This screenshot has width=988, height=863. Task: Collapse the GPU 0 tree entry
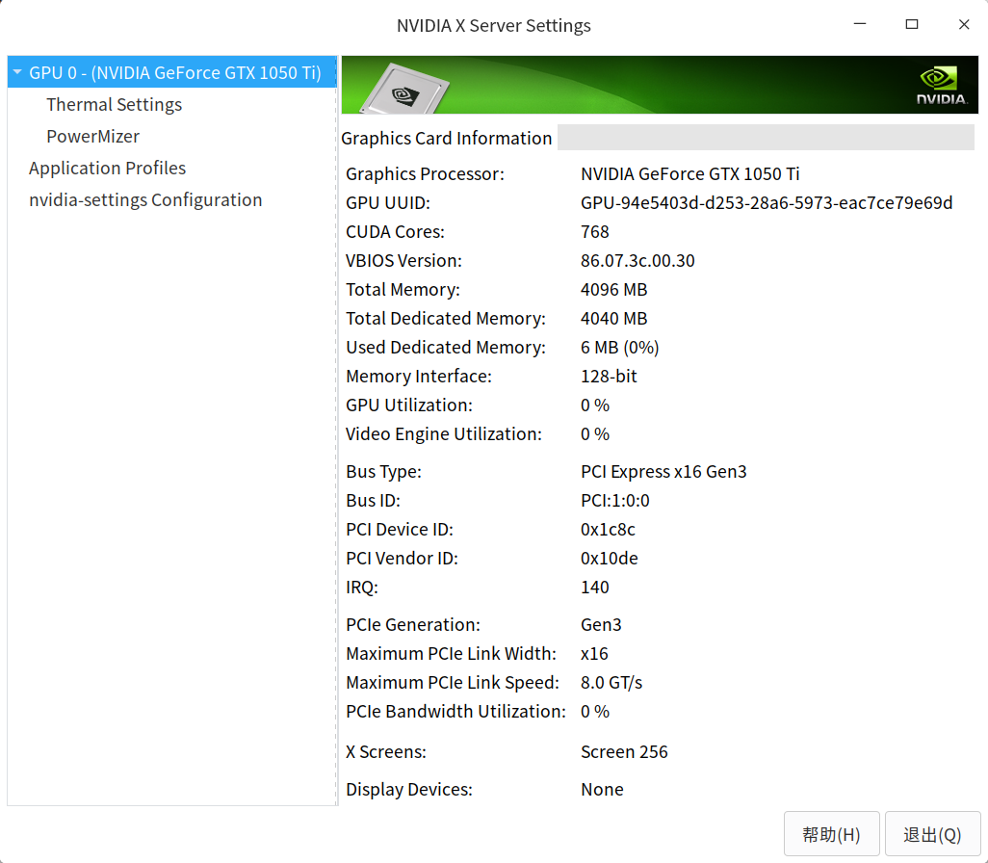point(16,71)
